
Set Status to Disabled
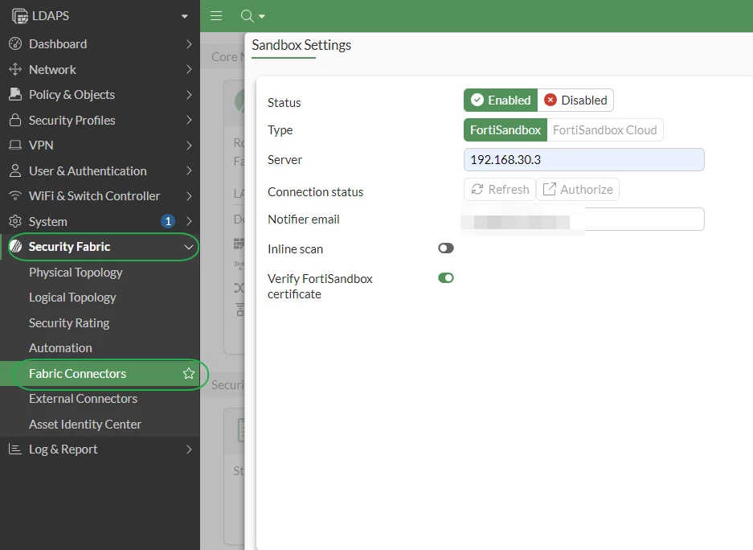tap(575, 100)
